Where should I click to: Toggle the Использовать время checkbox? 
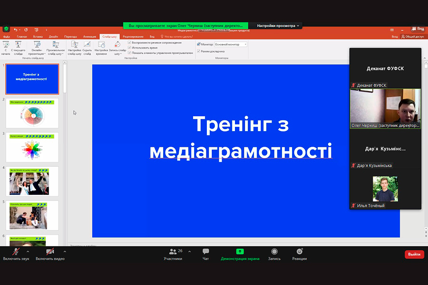point(130,48)
